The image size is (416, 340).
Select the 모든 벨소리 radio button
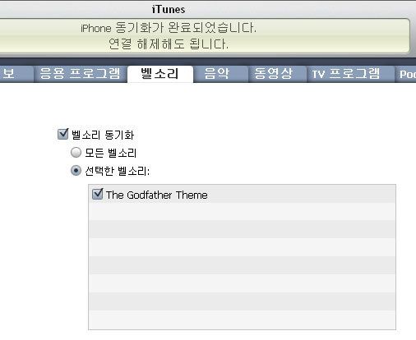click(x=76, y=153)
